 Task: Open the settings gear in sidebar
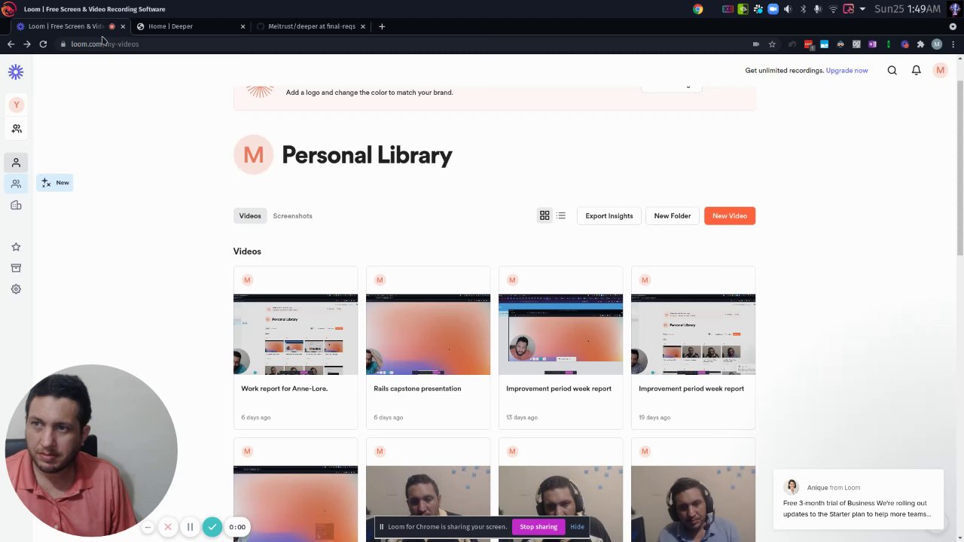point(16,289)
